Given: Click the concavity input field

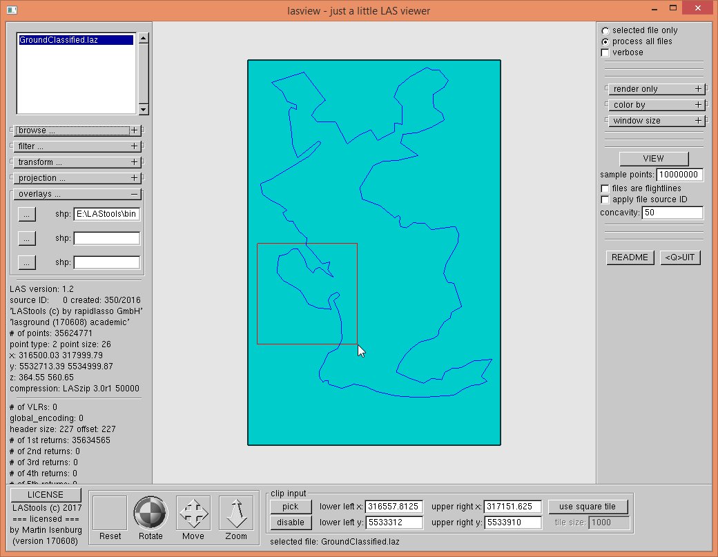Looking at the screenshot, I should pyautogui.click(x=672, y=213).
